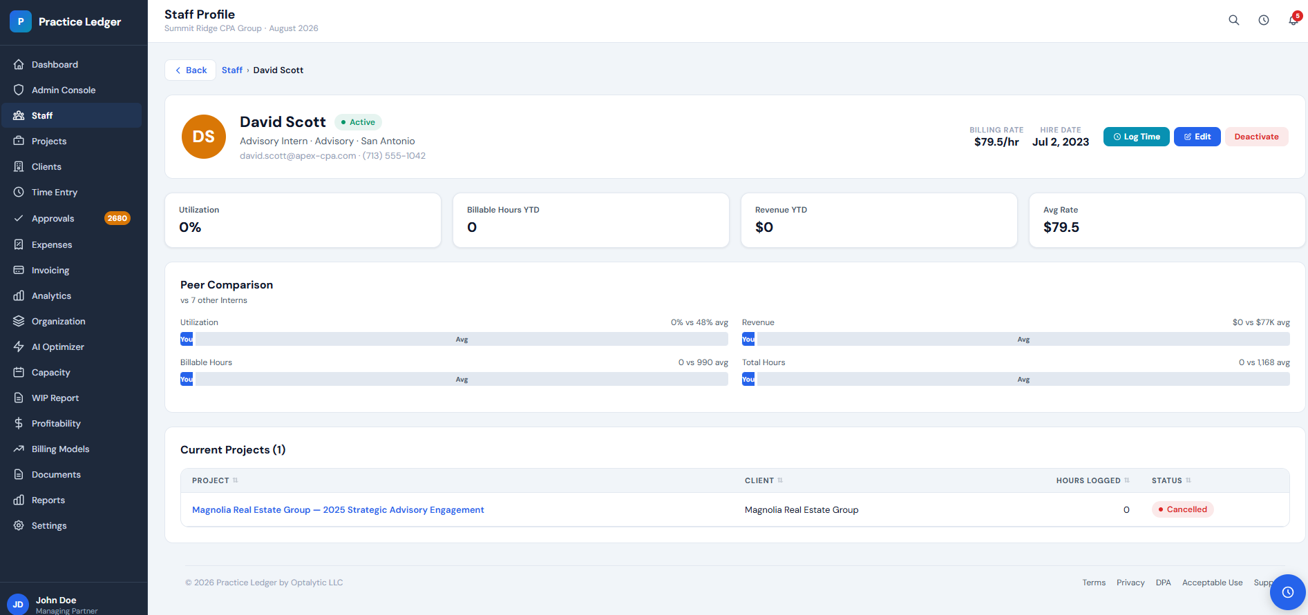Click the DS avatar circle
1308x615 pixels.
pyautogui.click(x=204, y=137)
